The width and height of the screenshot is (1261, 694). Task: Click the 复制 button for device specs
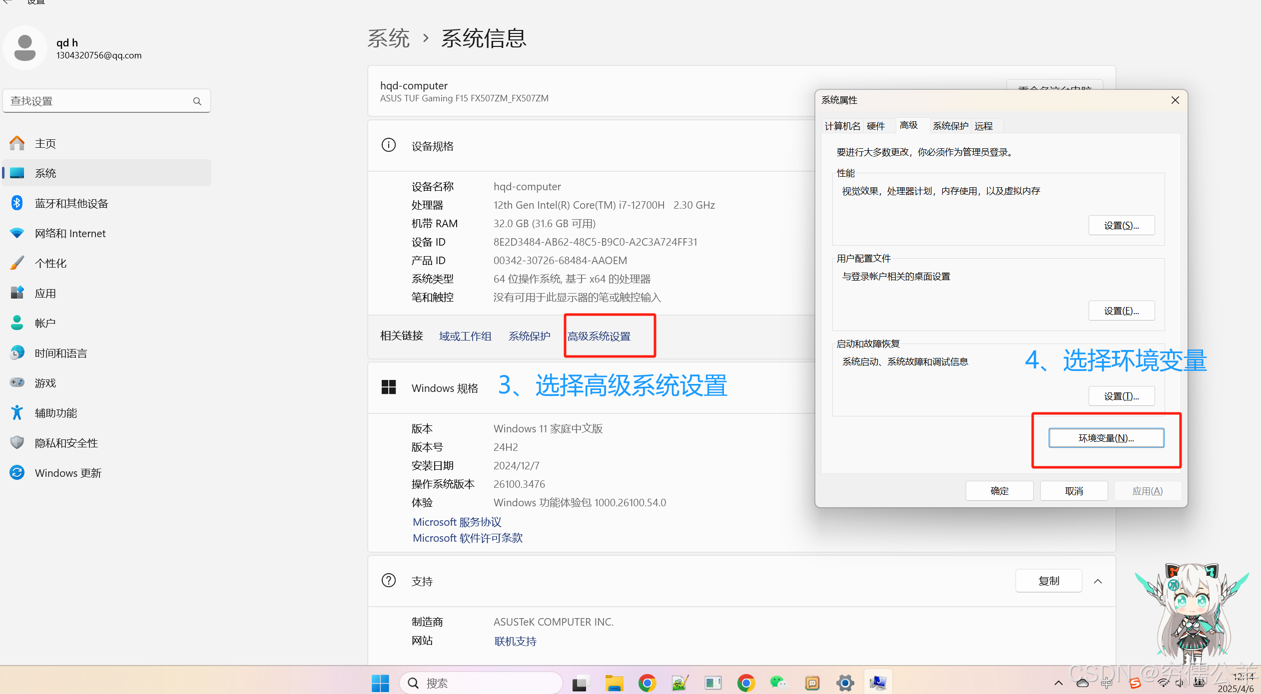(1048, 581)
